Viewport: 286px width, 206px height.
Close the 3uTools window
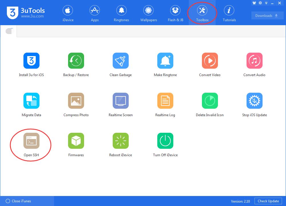(279, 3)
